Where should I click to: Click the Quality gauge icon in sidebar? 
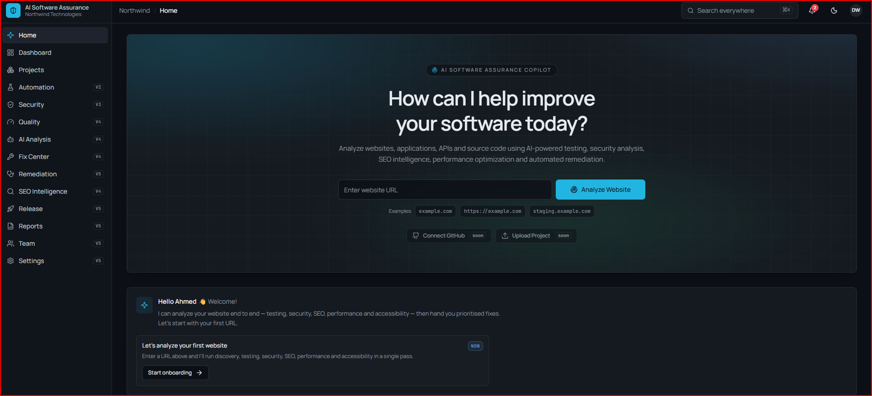tap(11, 122)
